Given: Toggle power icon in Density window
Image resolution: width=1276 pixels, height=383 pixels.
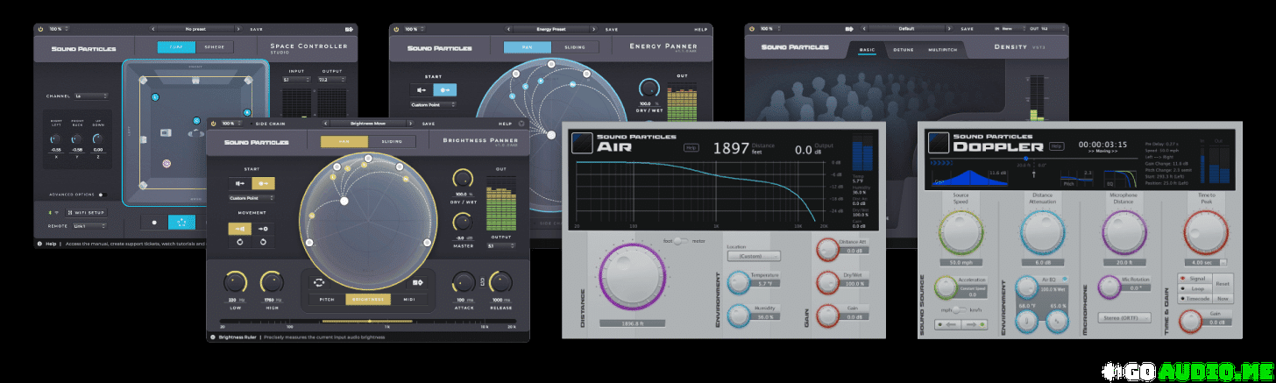Looking at the screenshot, I should click(x=751, y=29).
